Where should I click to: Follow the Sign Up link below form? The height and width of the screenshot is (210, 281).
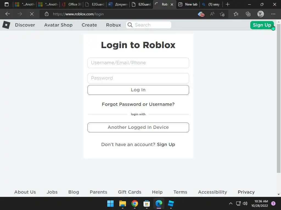166,144
